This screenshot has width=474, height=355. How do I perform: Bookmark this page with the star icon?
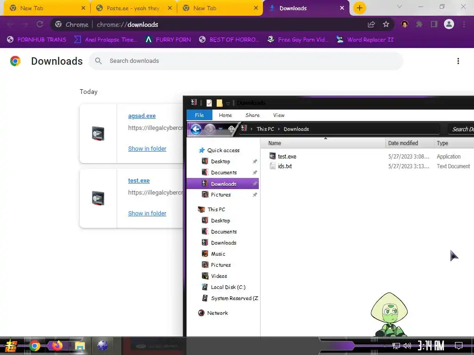coord(386,24)
